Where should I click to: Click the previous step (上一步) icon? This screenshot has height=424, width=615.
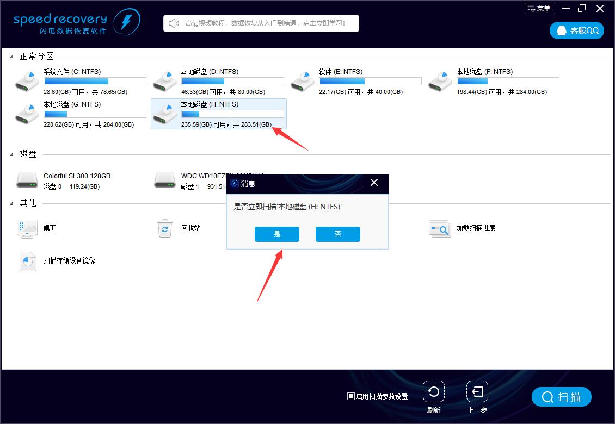point(477,392)
